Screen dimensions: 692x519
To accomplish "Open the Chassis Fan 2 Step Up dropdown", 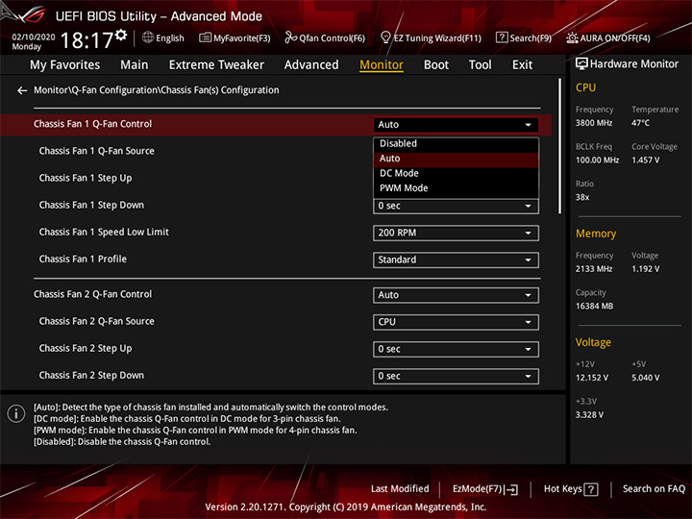I will [456, 350].
